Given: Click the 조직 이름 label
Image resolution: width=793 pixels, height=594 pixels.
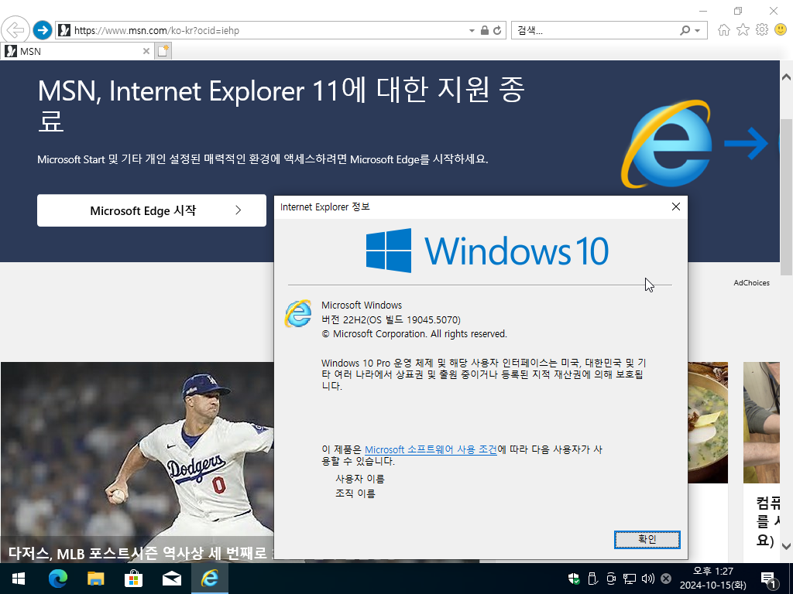Looking at the screenshot, I should [x=355, y=493].
